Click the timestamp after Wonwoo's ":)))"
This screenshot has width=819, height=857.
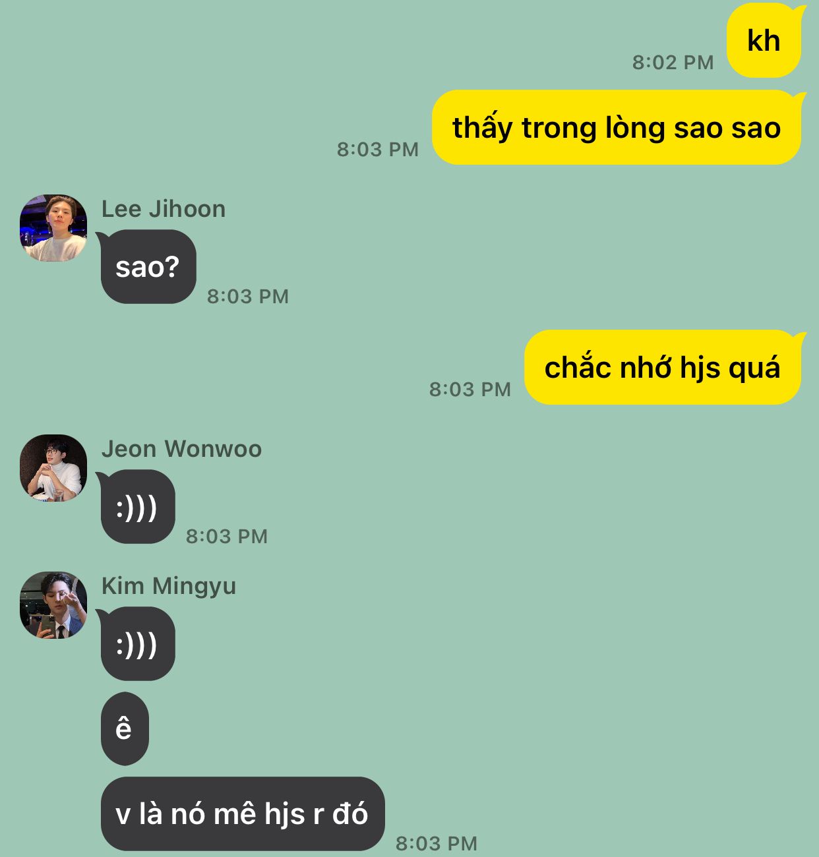pos(227,537)
